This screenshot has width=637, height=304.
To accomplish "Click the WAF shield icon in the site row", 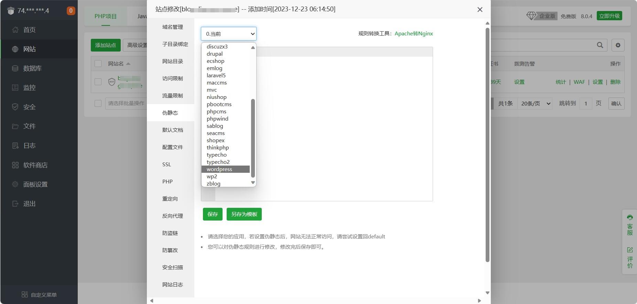I will 112,82.
